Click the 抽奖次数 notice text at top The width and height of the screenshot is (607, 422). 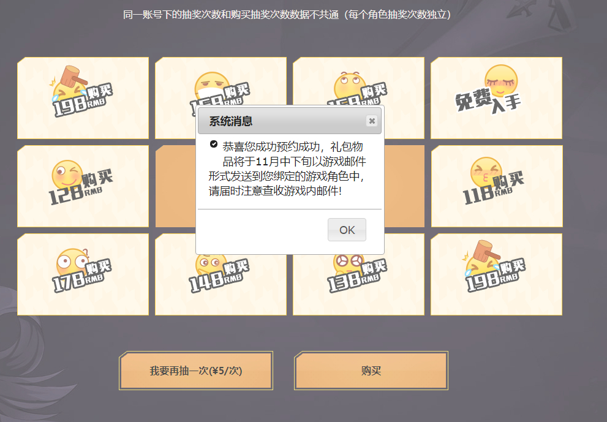(x=287, y=15)
